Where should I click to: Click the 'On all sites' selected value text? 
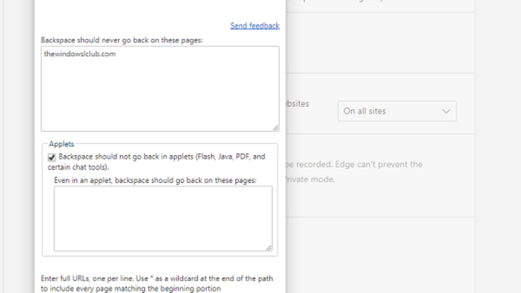pyautogui.click(x=365, y=111)
